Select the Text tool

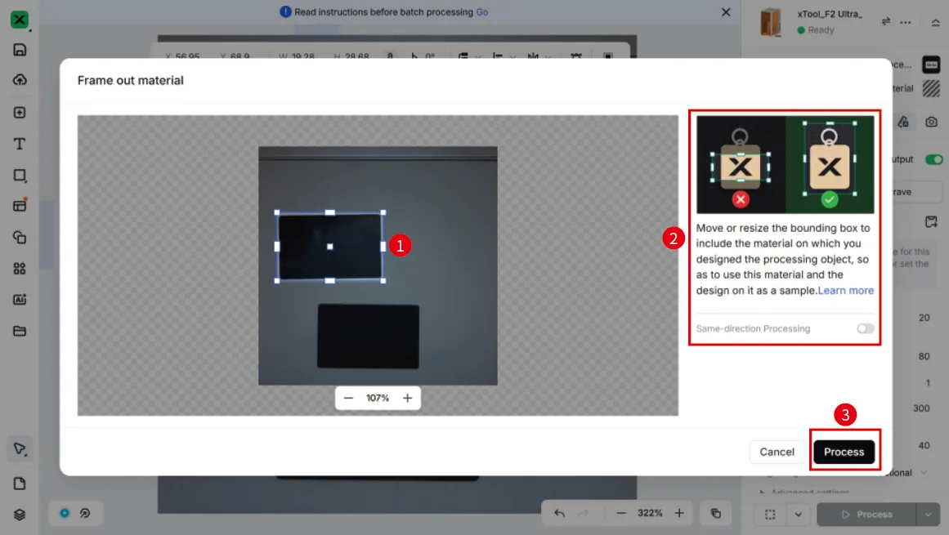click(x=20, y=144)
